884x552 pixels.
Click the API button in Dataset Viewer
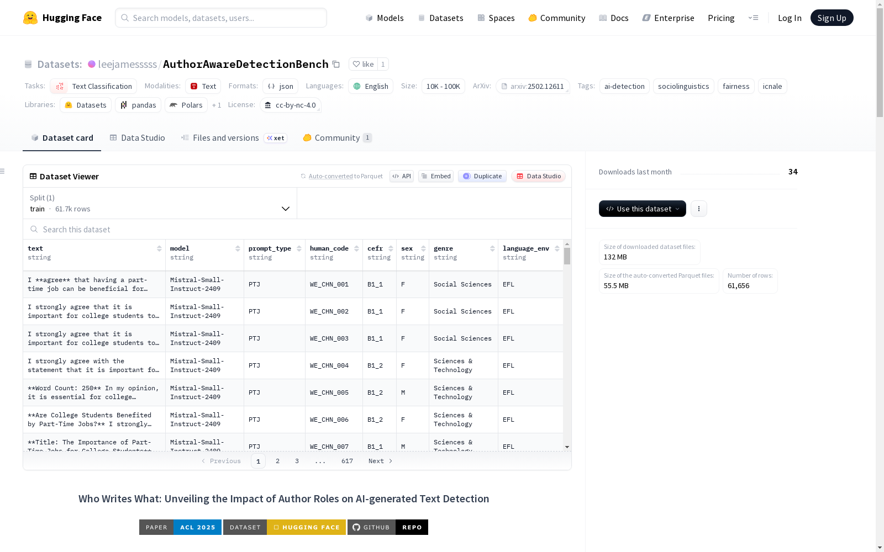tap(402, 176)
